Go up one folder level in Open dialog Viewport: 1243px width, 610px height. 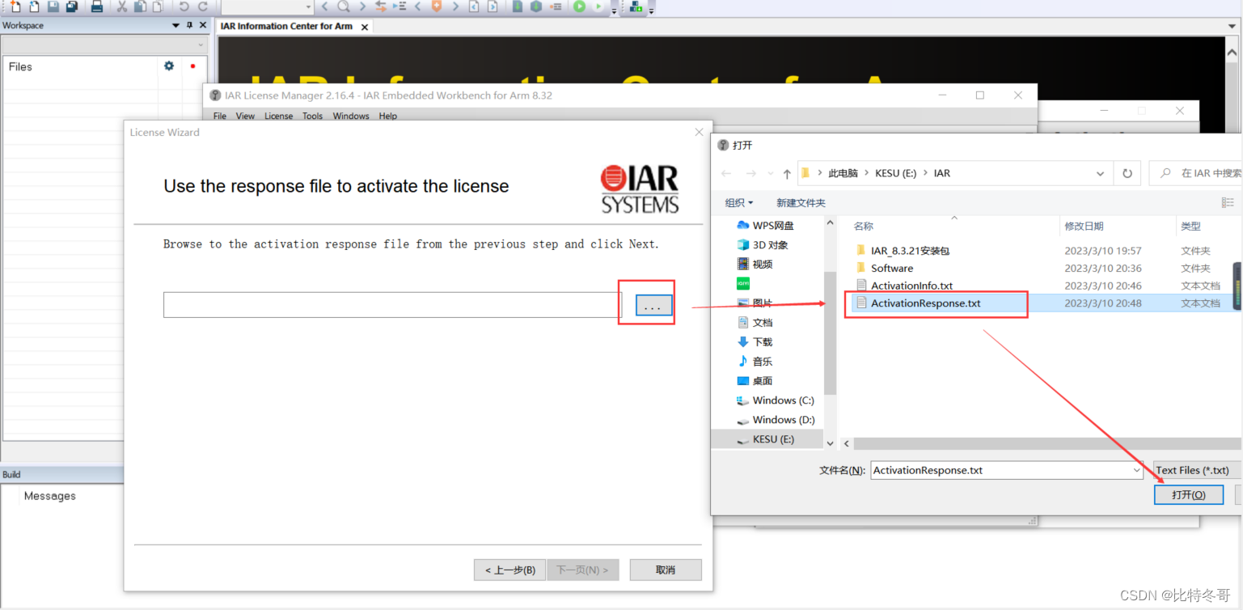point(787,173)
